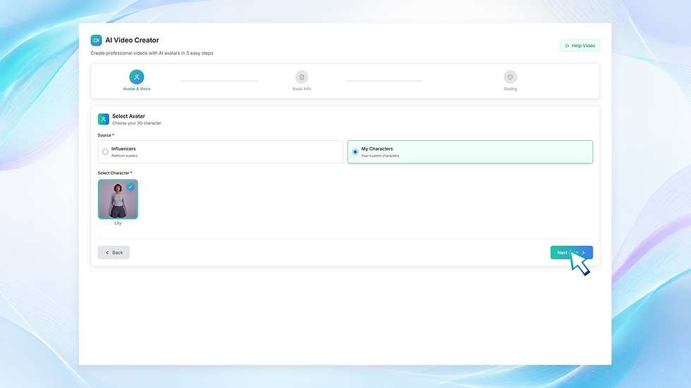Choose the My Characters radio button
691x388 pixels.
355,152
